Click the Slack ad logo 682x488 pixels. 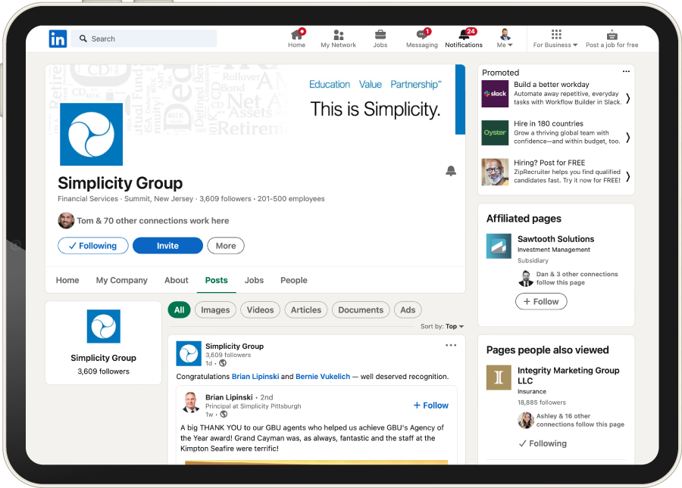pos(495,94)
